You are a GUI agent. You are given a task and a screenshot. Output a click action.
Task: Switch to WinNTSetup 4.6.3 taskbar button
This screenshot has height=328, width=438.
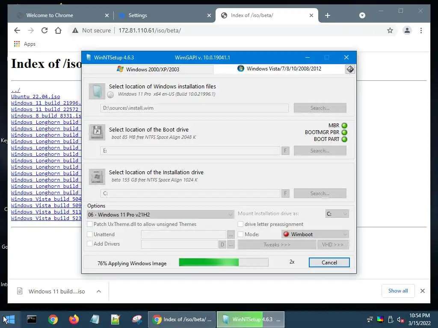coord(251,319)
